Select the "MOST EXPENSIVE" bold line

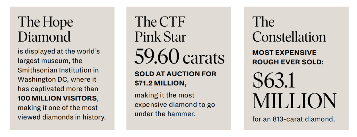284,53
